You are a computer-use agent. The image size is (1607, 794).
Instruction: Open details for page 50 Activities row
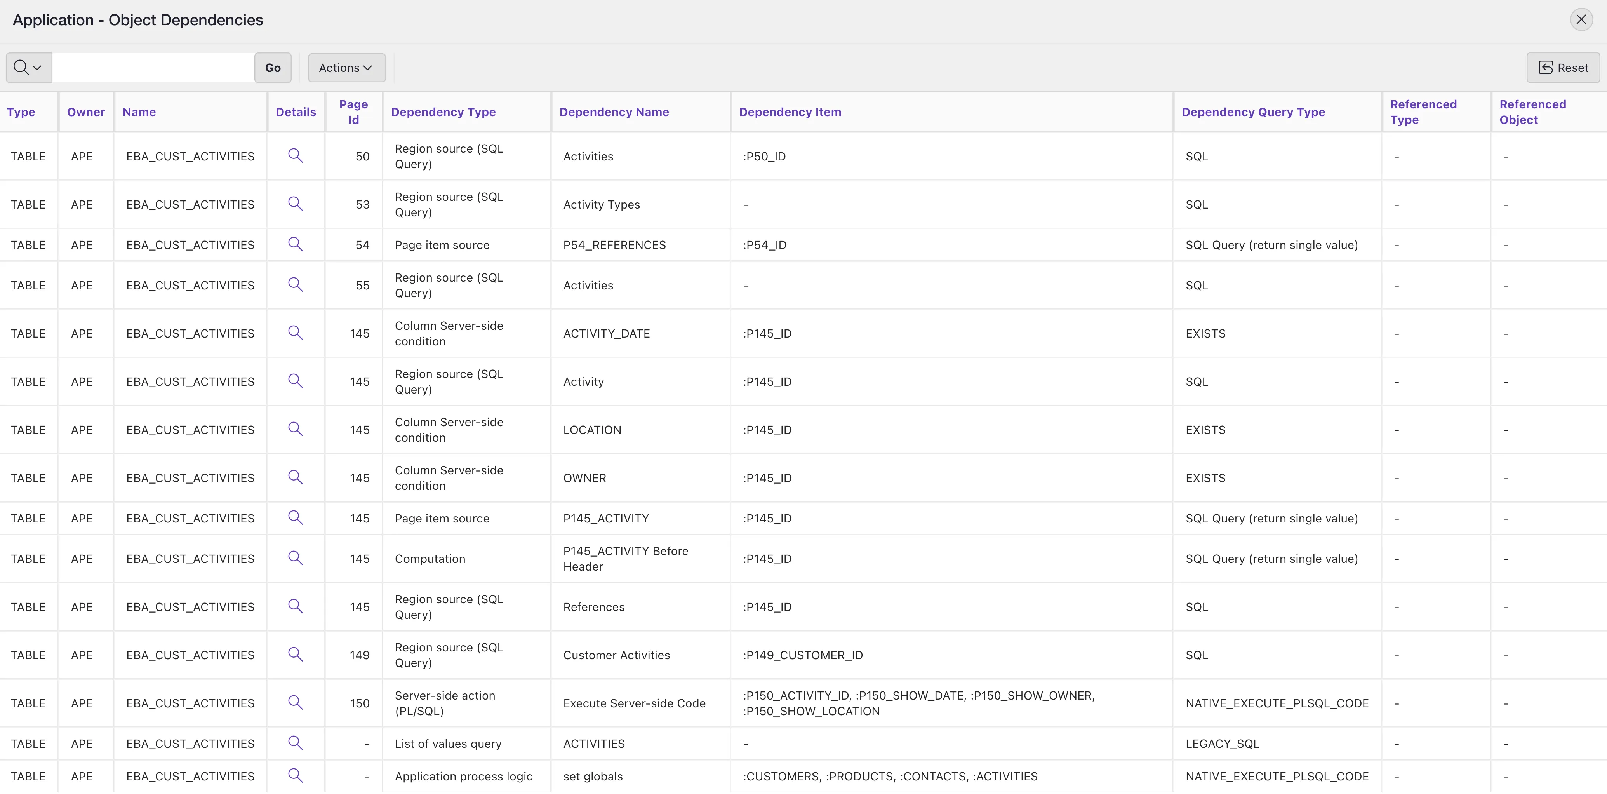(295, 155)
